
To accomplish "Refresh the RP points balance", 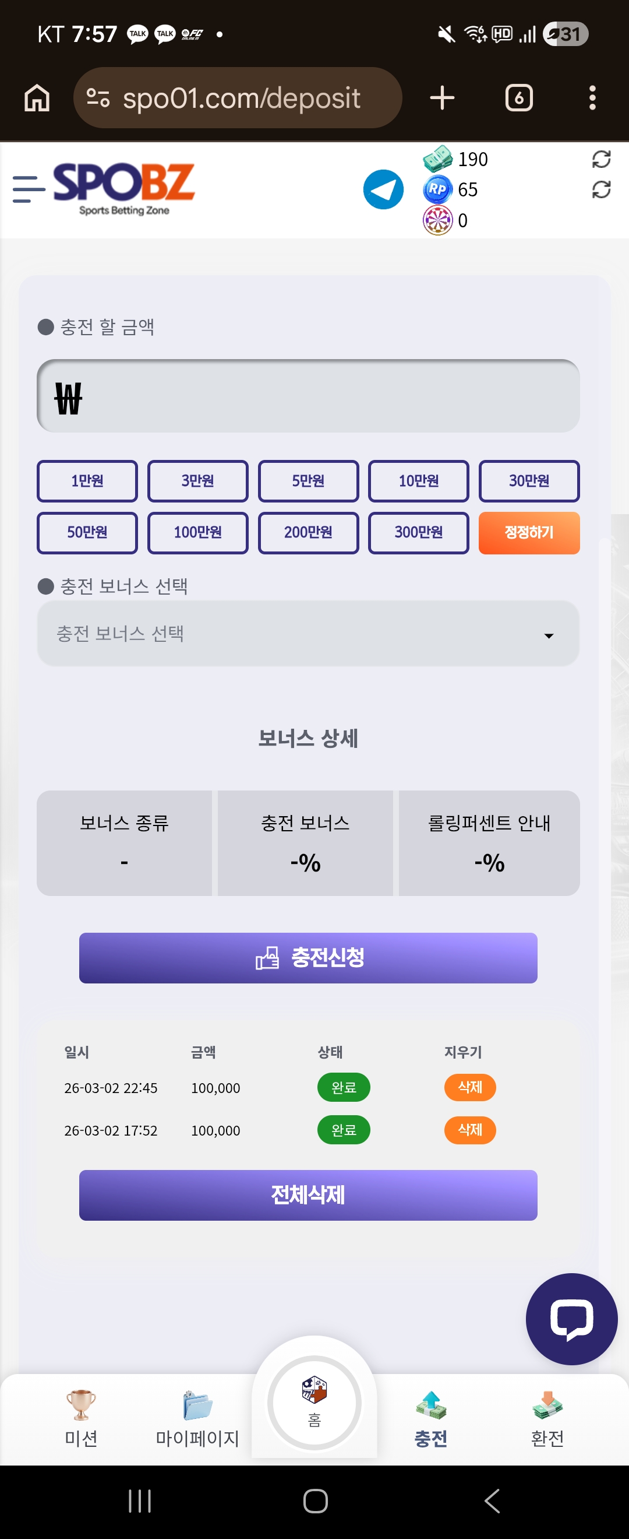I will pyautogui.click(x=601, y=190).
